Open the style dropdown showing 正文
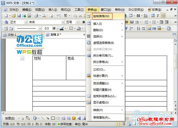The width and height of the screenshot is (178, 128). tap(26, 22)
